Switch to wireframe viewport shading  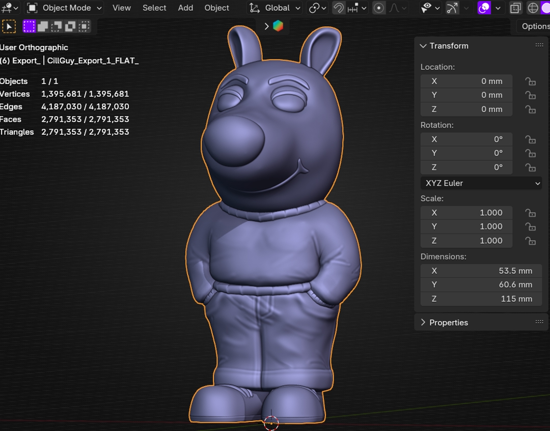(x=533, y=8)
